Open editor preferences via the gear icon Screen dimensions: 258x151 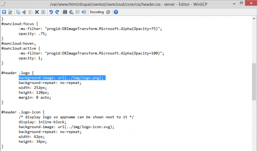108,12
